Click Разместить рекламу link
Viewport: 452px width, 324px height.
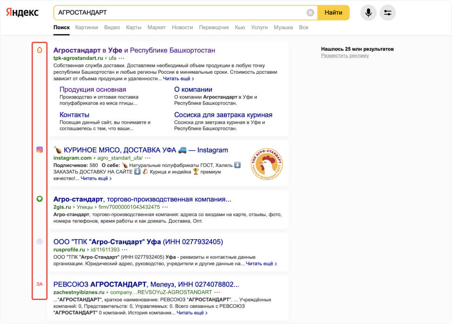[x=345, y=56]
